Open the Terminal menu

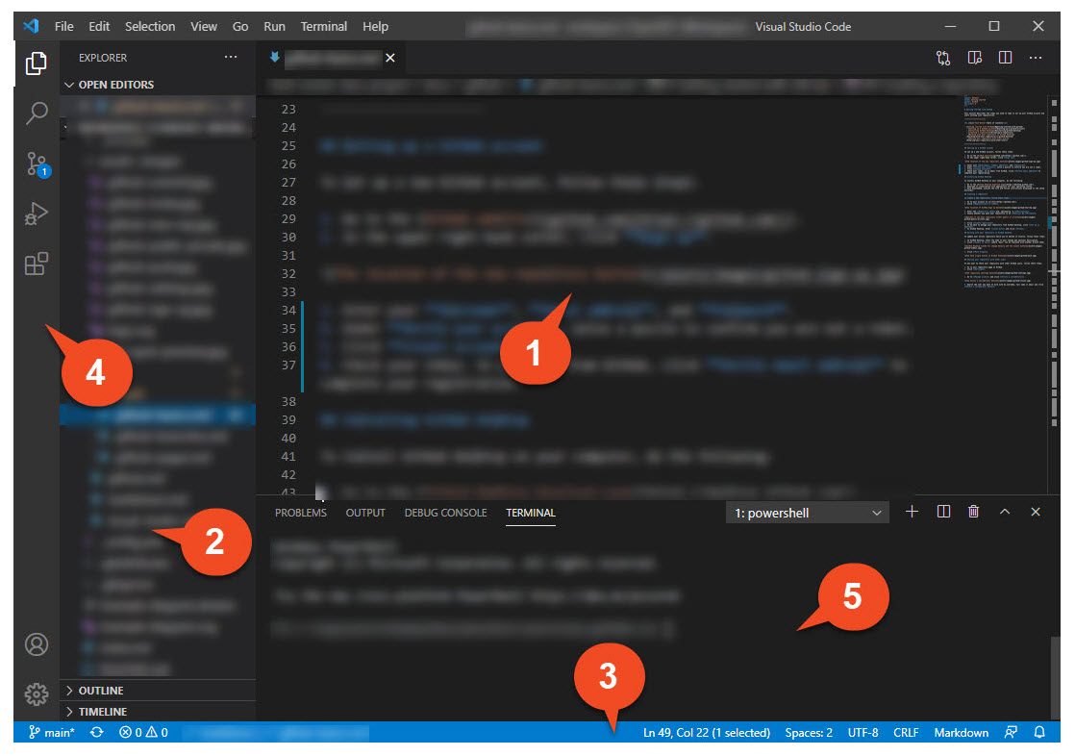click(x=324, y=26)
